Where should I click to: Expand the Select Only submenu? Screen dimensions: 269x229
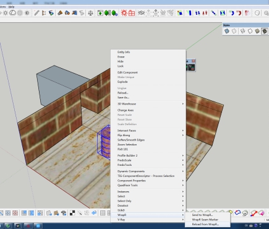coord(148,201)
